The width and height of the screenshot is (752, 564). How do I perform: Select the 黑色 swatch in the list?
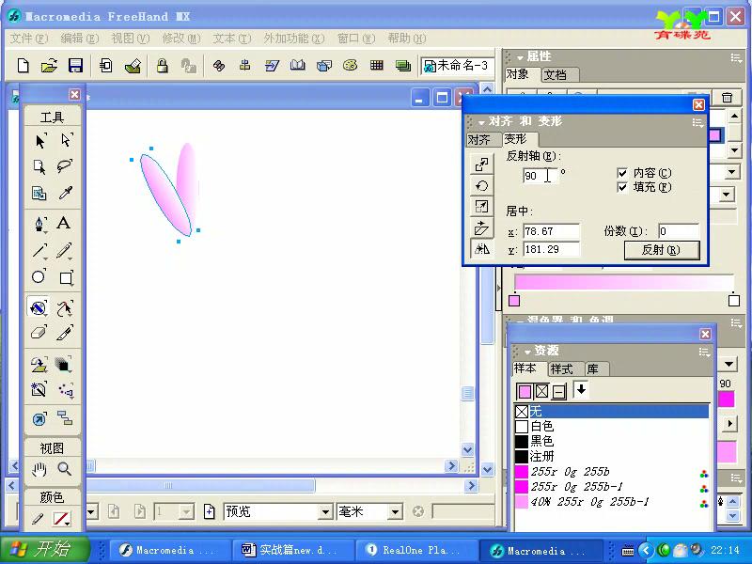(612, 441)
